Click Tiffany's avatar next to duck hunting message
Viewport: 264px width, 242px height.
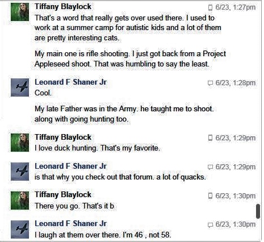point(20,143)
